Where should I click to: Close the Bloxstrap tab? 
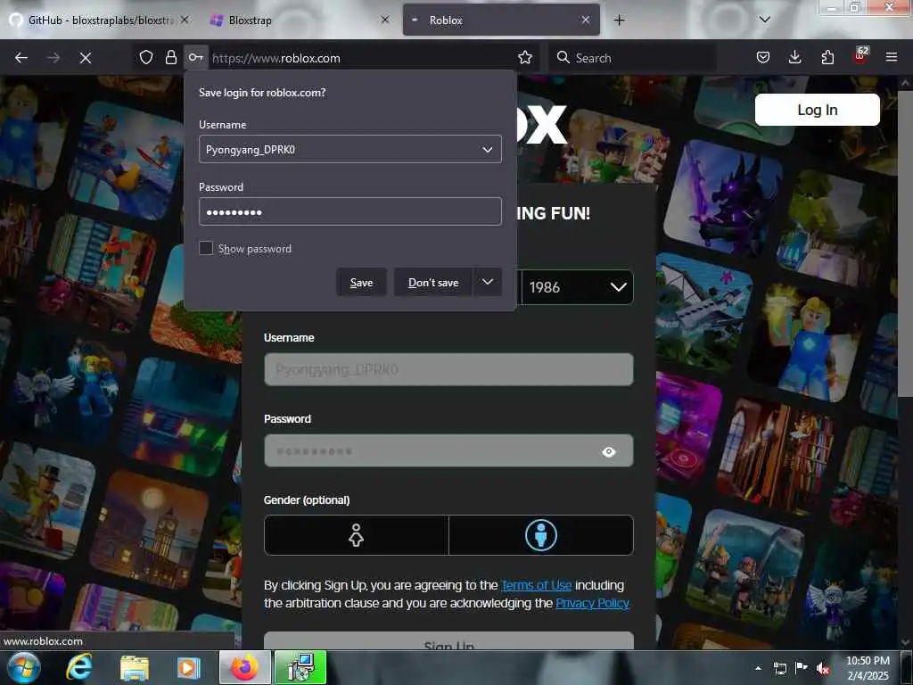pyautogui.click(x=385, y=20)
